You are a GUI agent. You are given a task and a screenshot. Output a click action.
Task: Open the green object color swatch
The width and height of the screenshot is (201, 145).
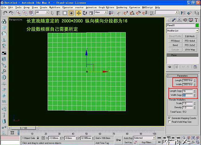click(197, 25)
